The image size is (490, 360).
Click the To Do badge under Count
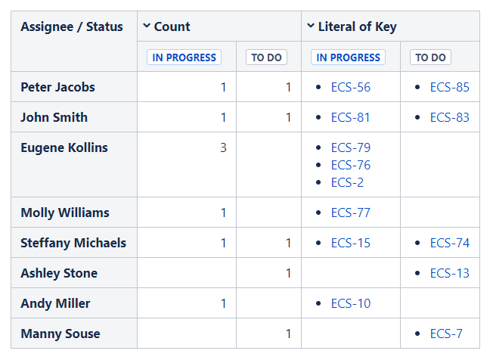click(266, 57)
